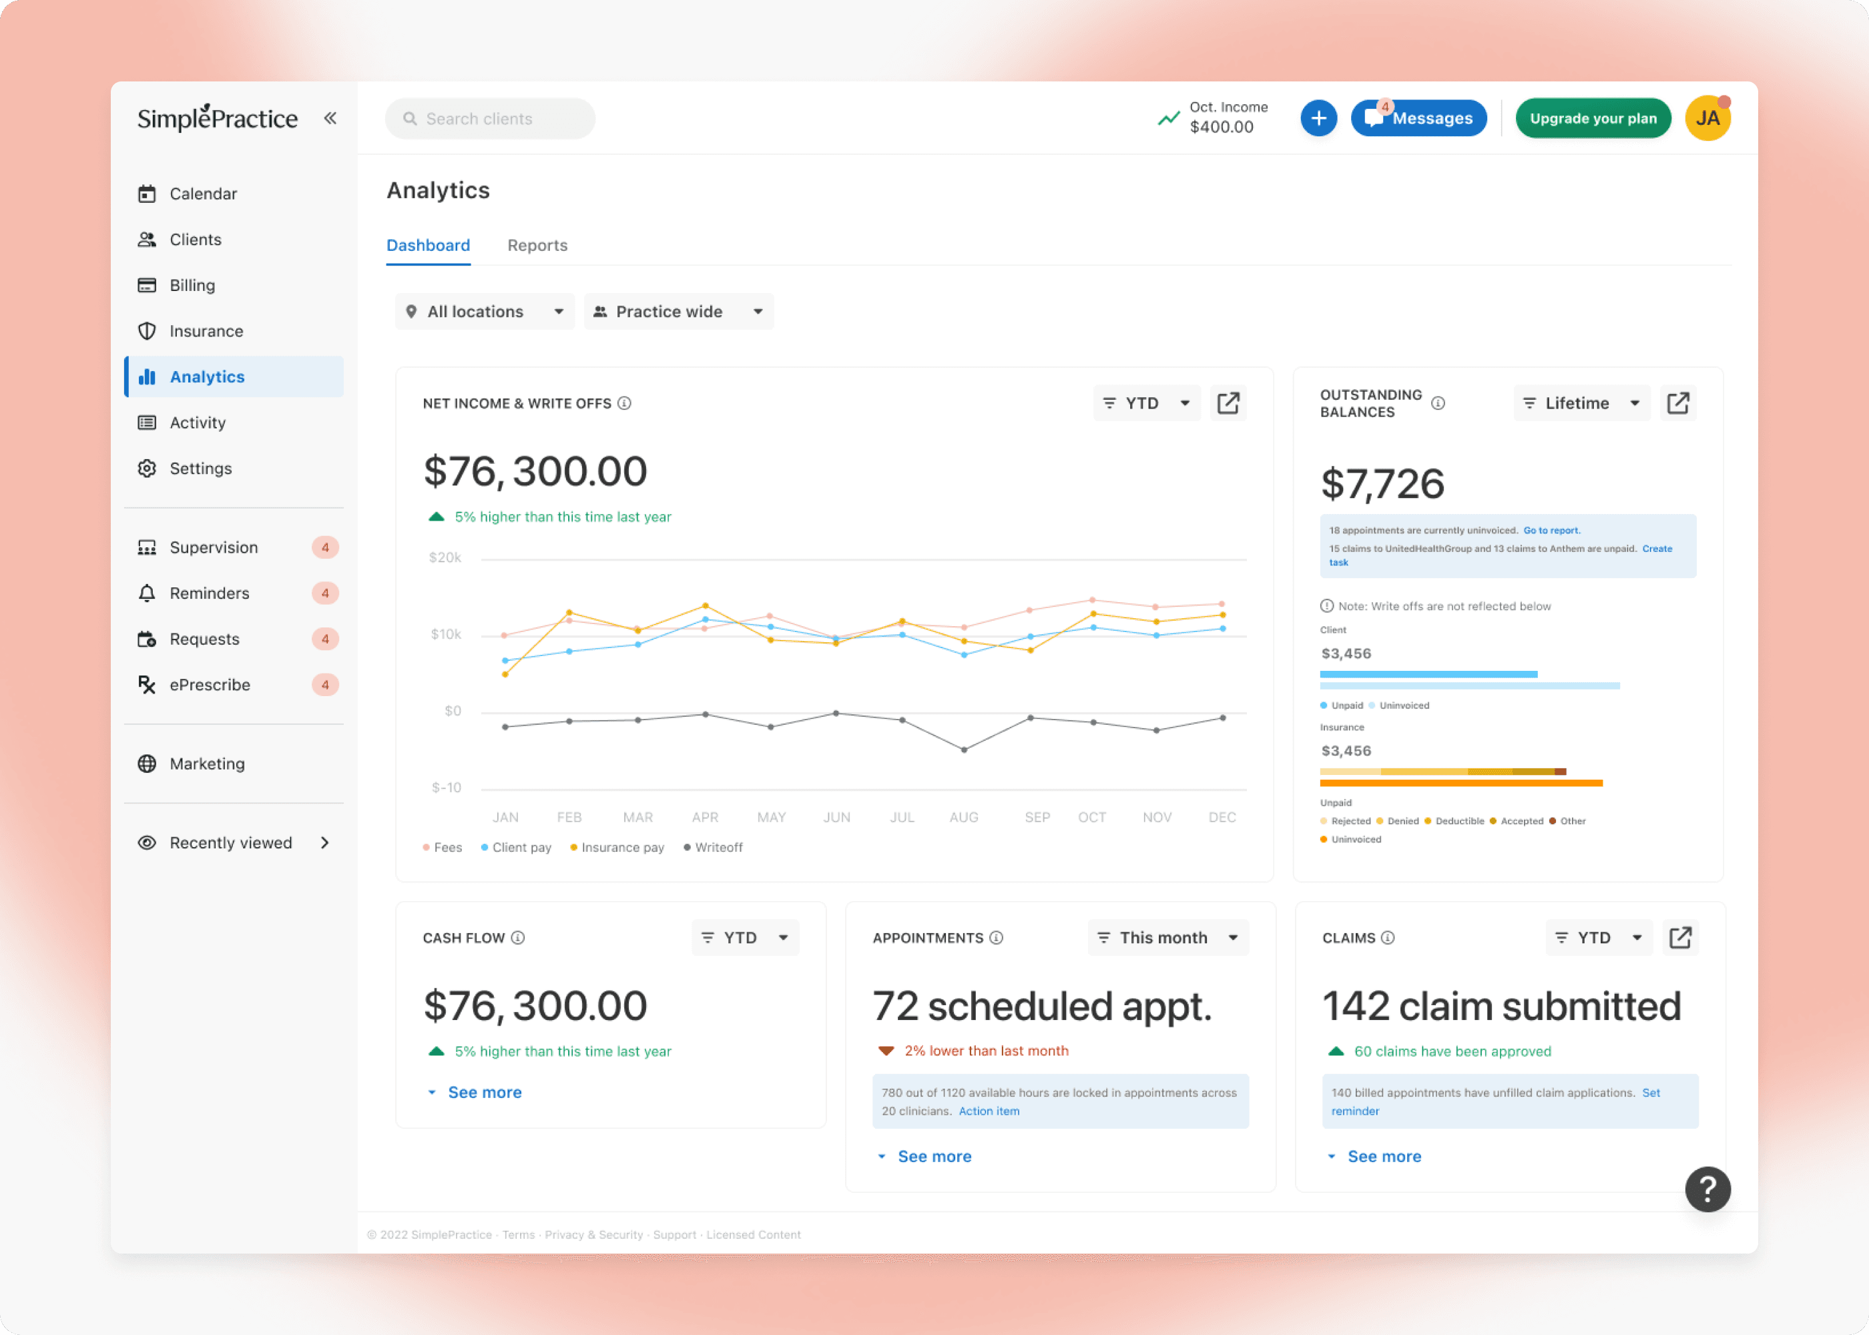Screen dimensions: 1869x1335
Task: Click the Go to report link
Action: point(1551,530)
